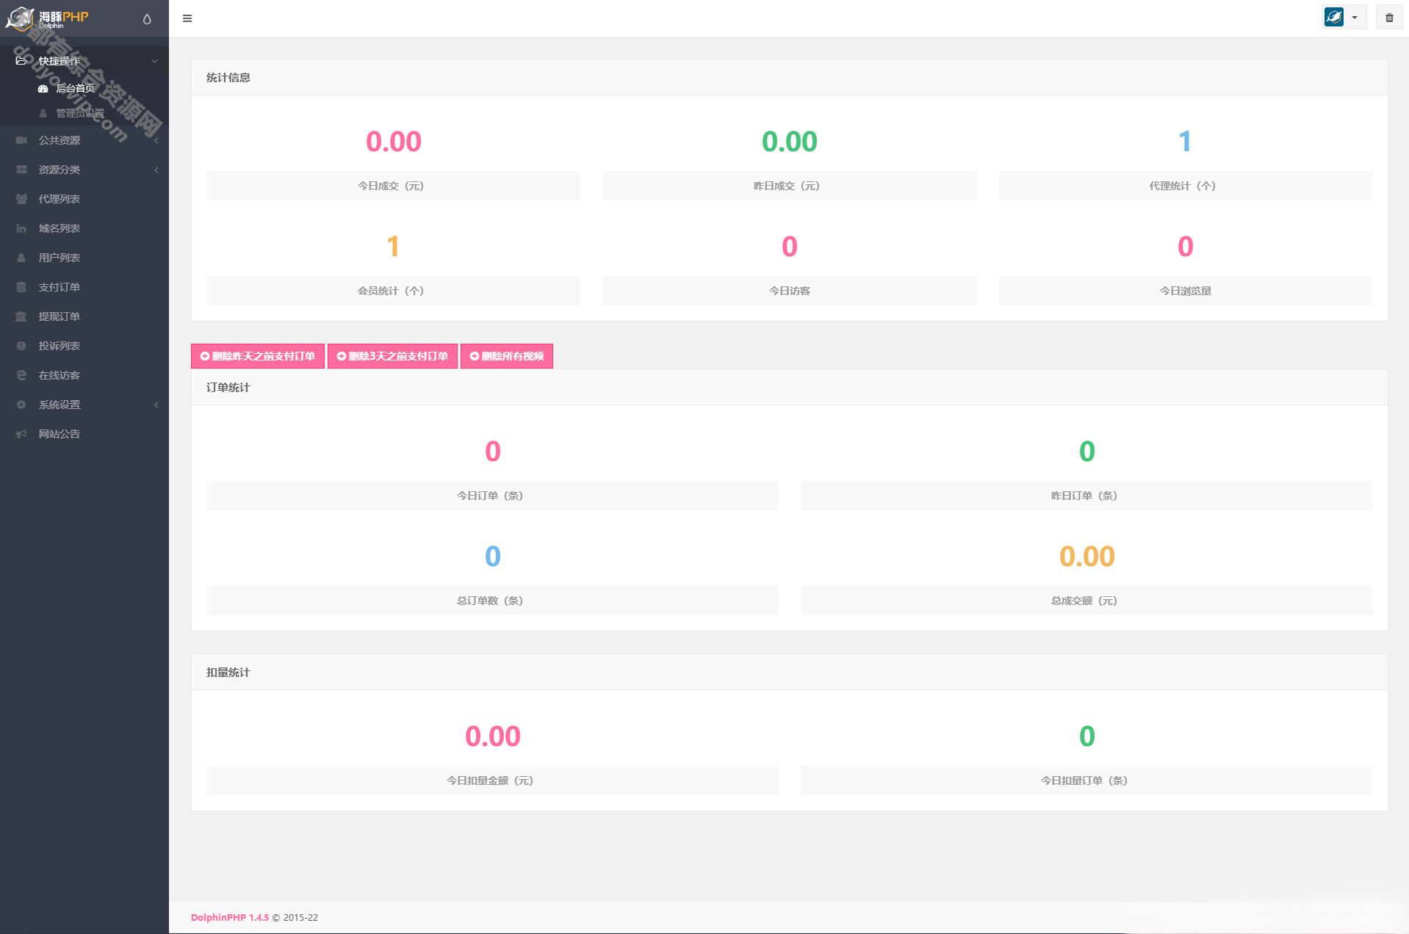Open 后台首页 in the sidebar
1409x934 pixels.
(76, 89)
